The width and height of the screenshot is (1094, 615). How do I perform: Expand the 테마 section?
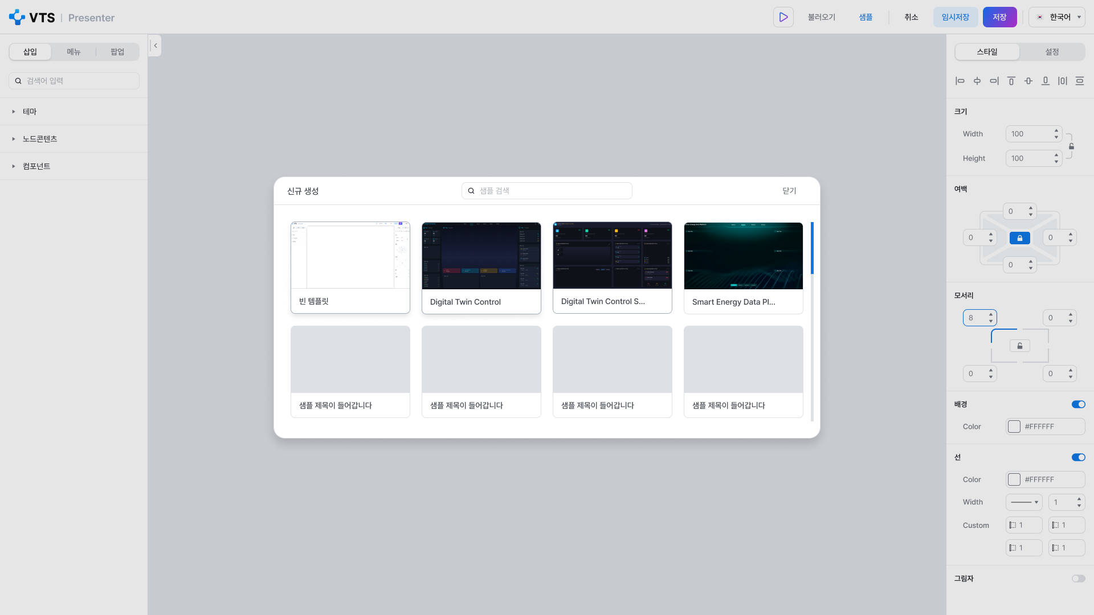[74, 112]
